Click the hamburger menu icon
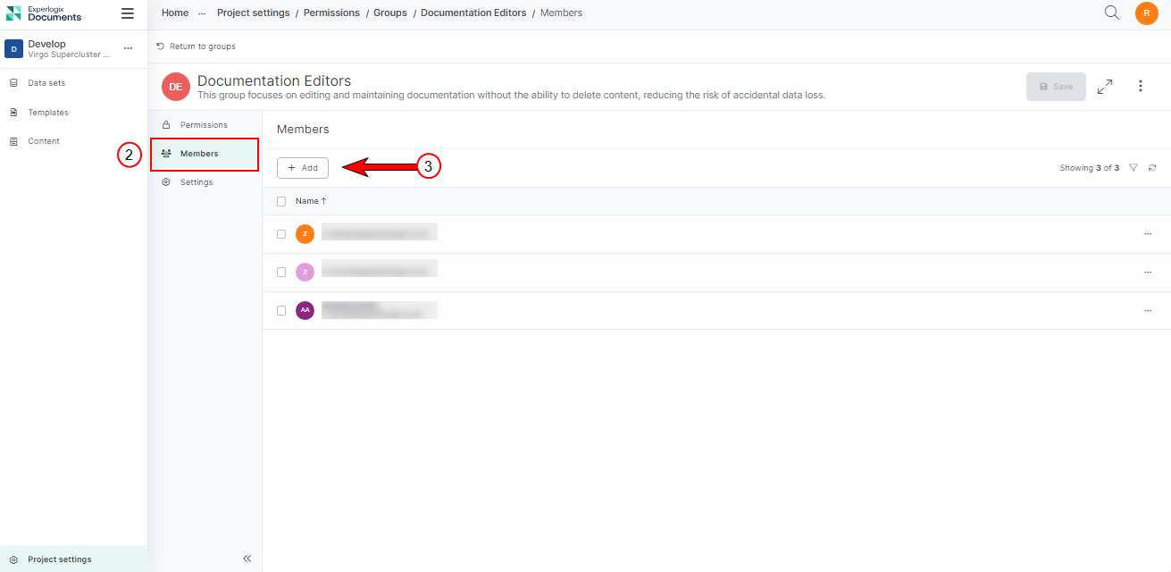Screen dimensions: 1171x572 (128, 13)
